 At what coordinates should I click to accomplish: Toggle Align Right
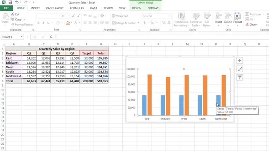(x=95, y=23)
